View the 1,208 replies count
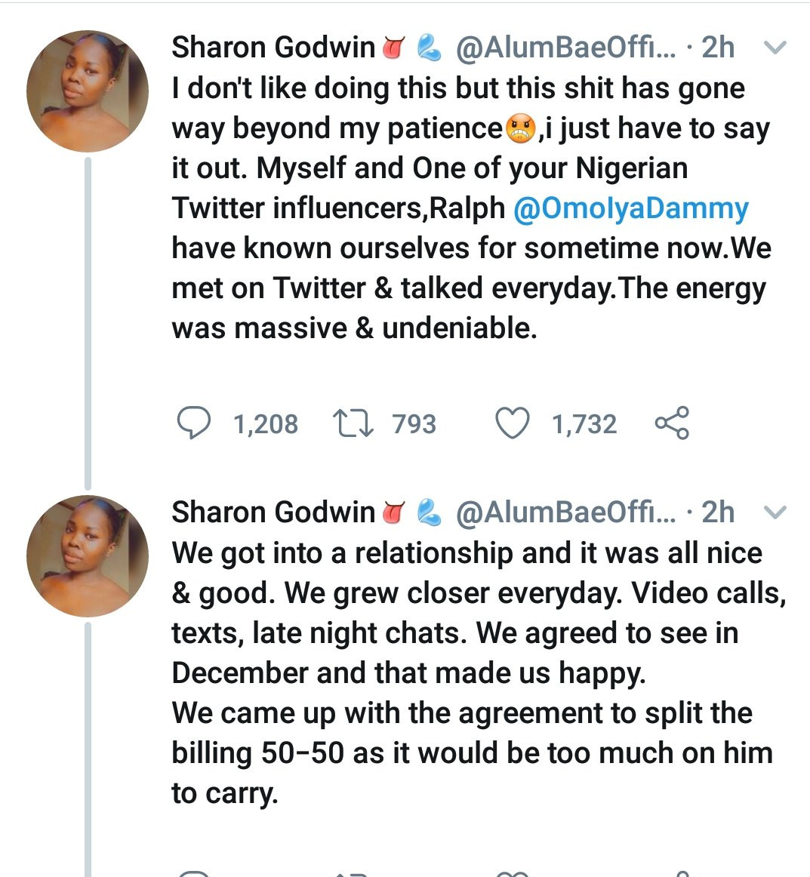Screen dimensions: 810x877 (x=265, y=424)
